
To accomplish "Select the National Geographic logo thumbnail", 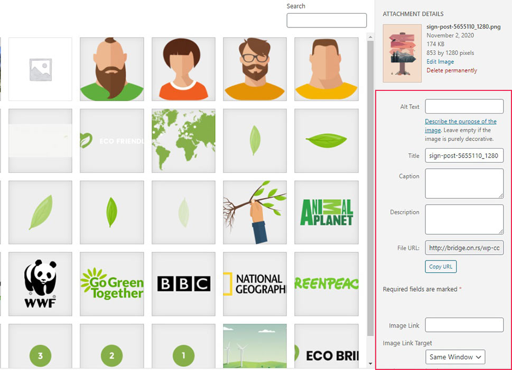I will point(255,284).
